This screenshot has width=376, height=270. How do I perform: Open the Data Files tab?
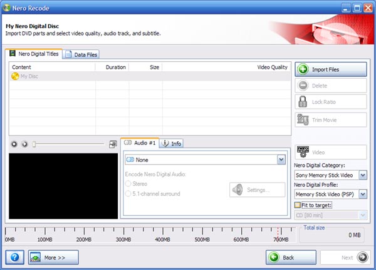(x=81, y=54)
